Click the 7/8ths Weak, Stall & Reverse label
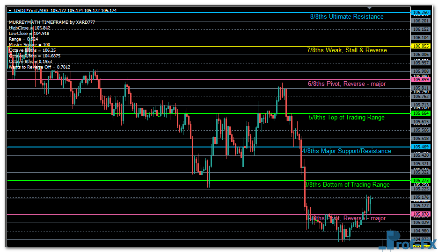438x252 pixels. [x=347, y=50]
